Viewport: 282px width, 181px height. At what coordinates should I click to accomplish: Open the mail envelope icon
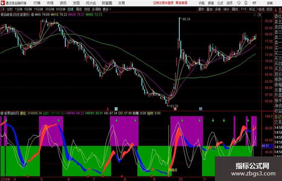[x=254, y=3]
